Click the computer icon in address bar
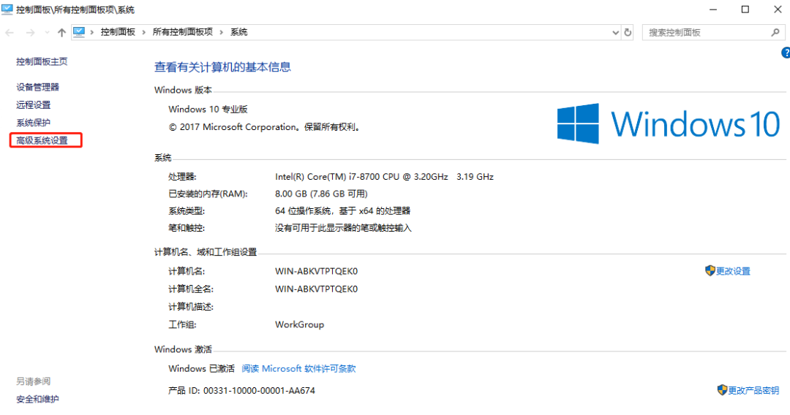790x415 pixels. click(79, 32)
